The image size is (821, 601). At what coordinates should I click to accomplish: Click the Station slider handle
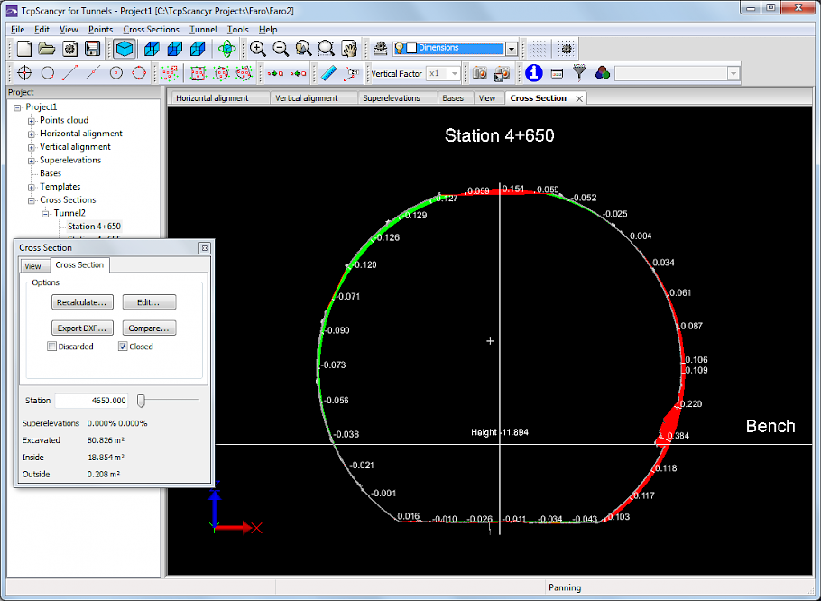[x=141, y=400]
